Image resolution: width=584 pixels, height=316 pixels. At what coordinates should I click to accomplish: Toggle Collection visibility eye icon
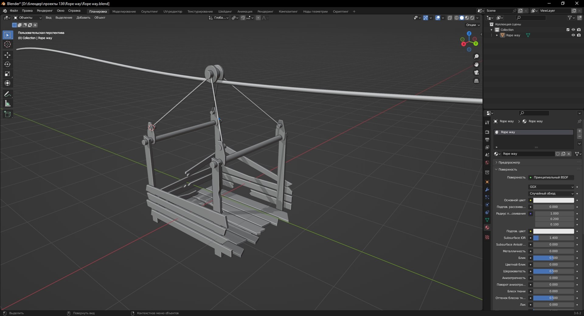tap(573, 30)
